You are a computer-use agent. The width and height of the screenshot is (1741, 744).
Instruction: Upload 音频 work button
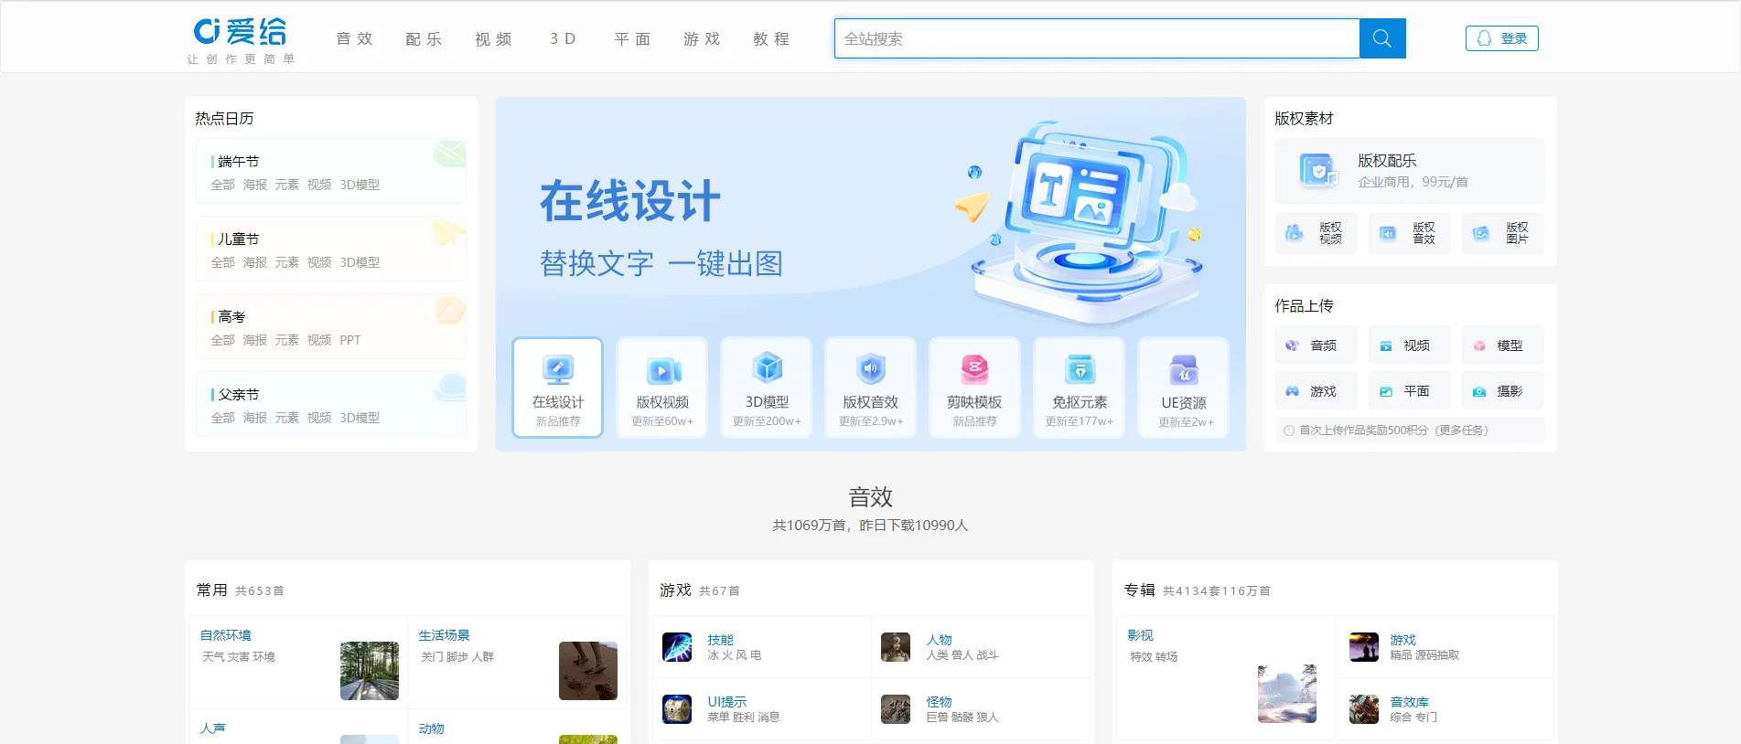pyautogui.click(x=1316, y=345)
